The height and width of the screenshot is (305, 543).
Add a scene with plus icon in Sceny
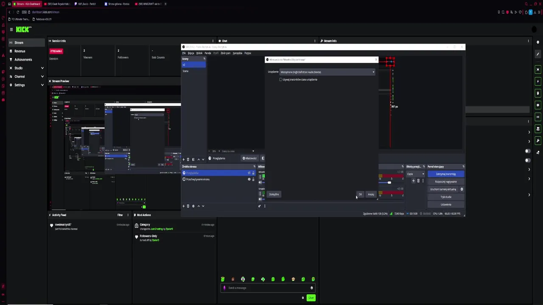click(x=184, y=159)
